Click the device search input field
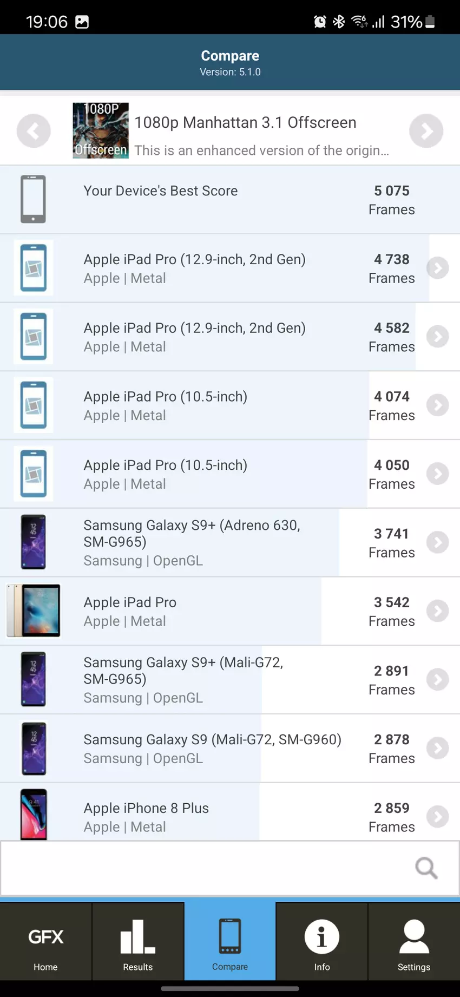The image size is (460, 997). pyautogui.click(x=206, y=868)
